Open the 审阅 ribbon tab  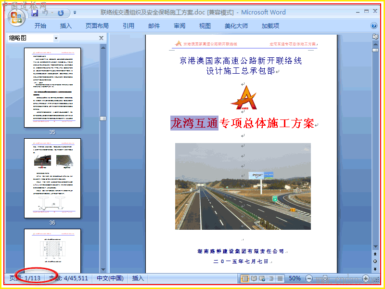[x=180, y=26]
